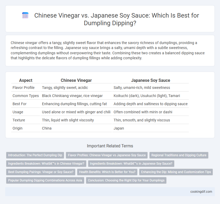This screenshot has height=204, width=220.
Task: Click the 'Aspect' column header
Action: coord(26,80)
